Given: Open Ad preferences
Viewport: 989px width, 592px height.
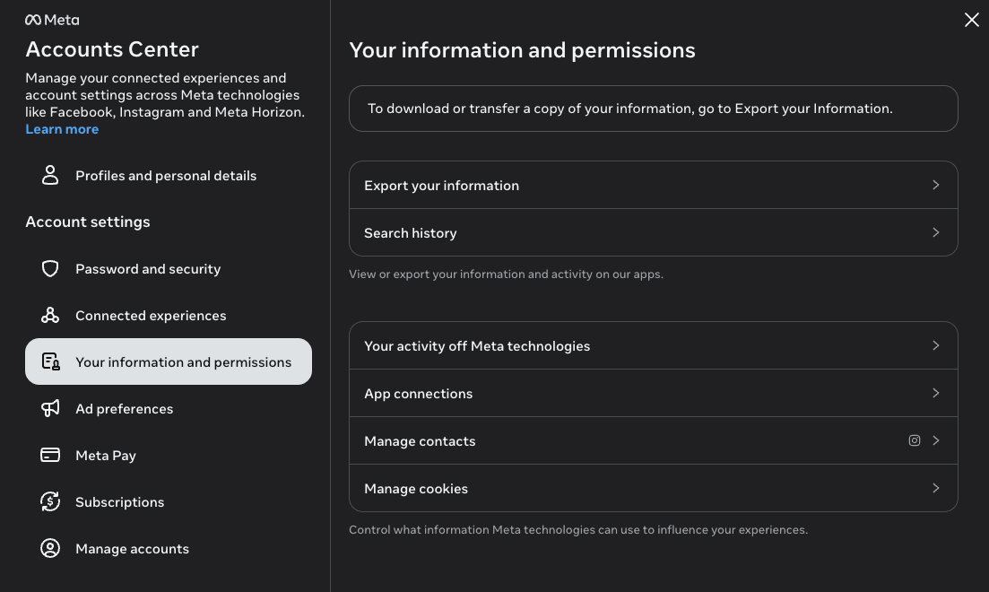Looking at the screenshot, I should (x=169, y=408).
